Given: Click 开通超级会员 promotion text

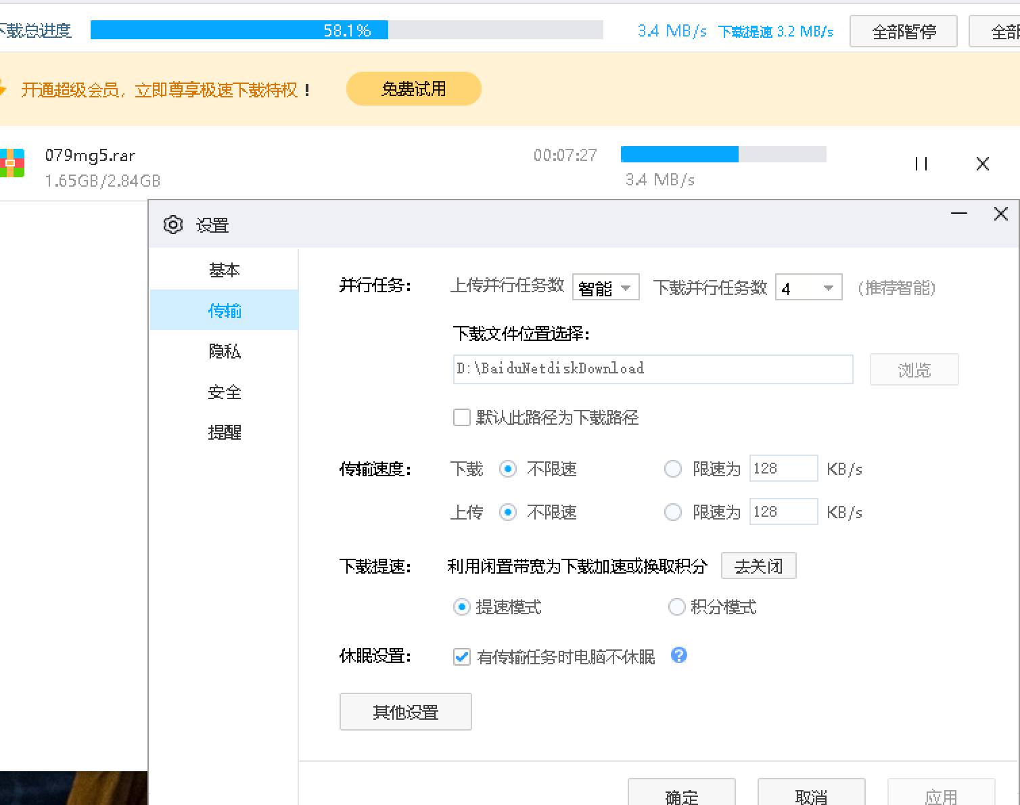Looking at the screenshot, I should click(x=166, y=90).
